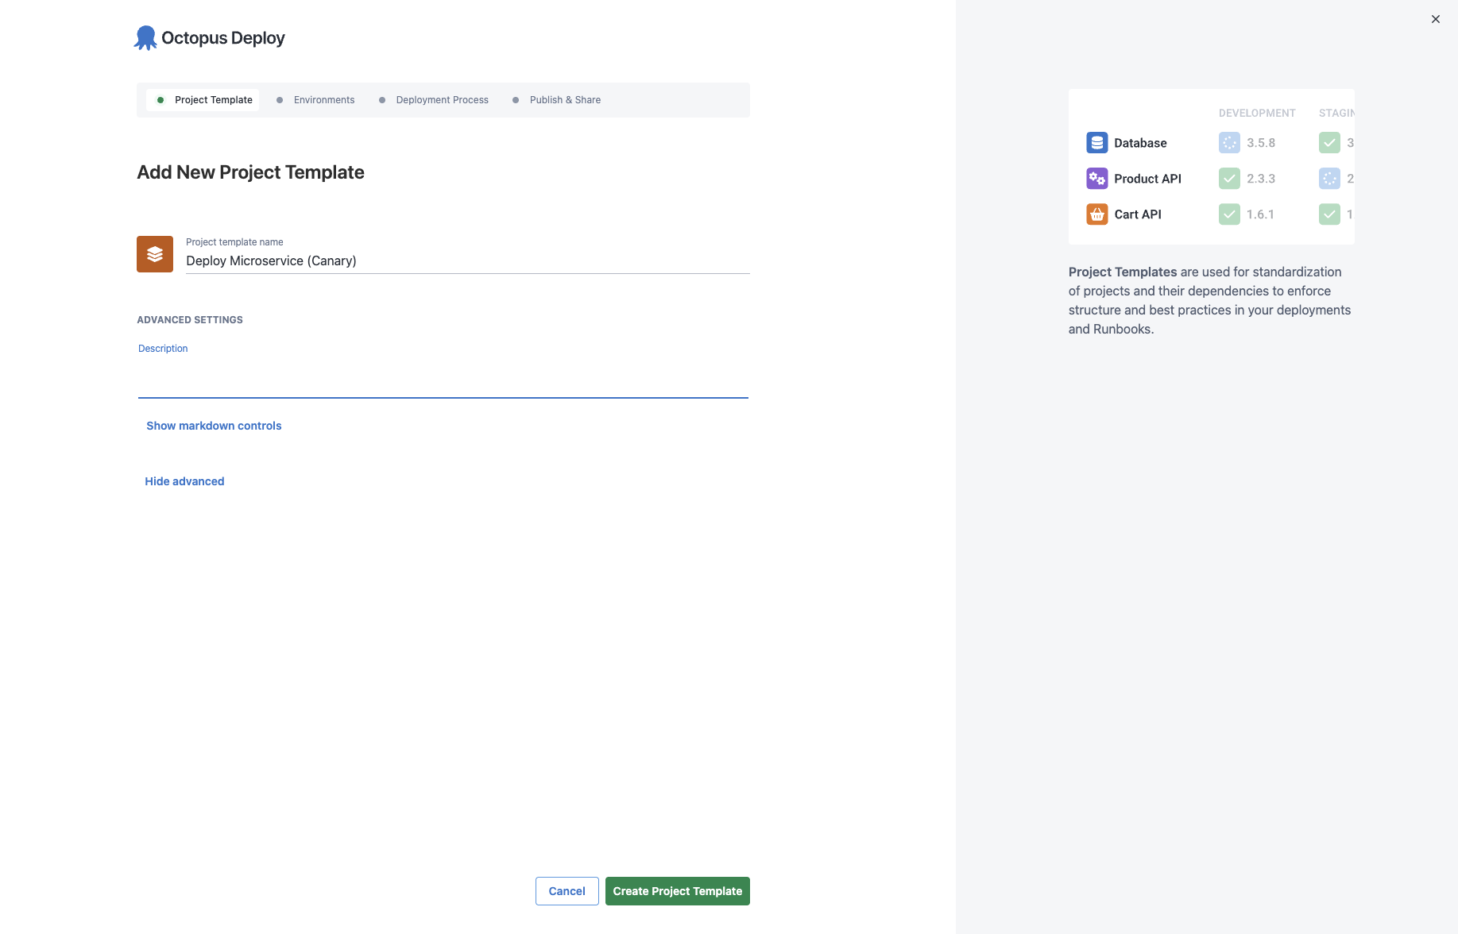This screenshot has width=1458, height=934.
Task: Click Cart API development success checkmark
Action: pyautogui.click(x=1229, y=214)
